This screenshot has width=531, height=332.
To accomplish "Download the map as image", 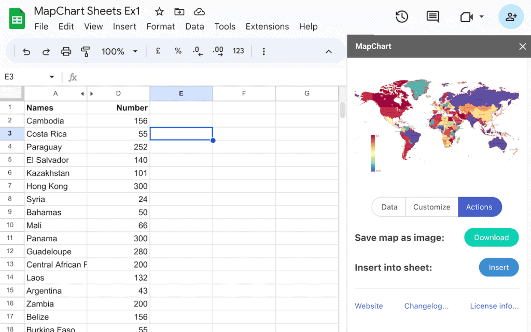I will [x=492, y=238].
